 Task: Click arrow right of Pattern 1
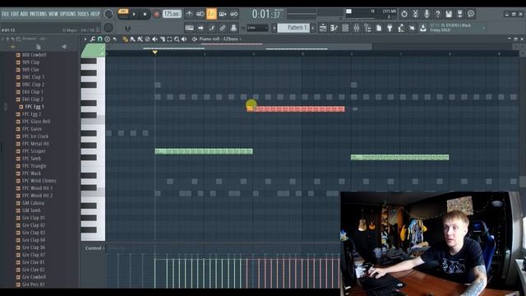[312, 28]
